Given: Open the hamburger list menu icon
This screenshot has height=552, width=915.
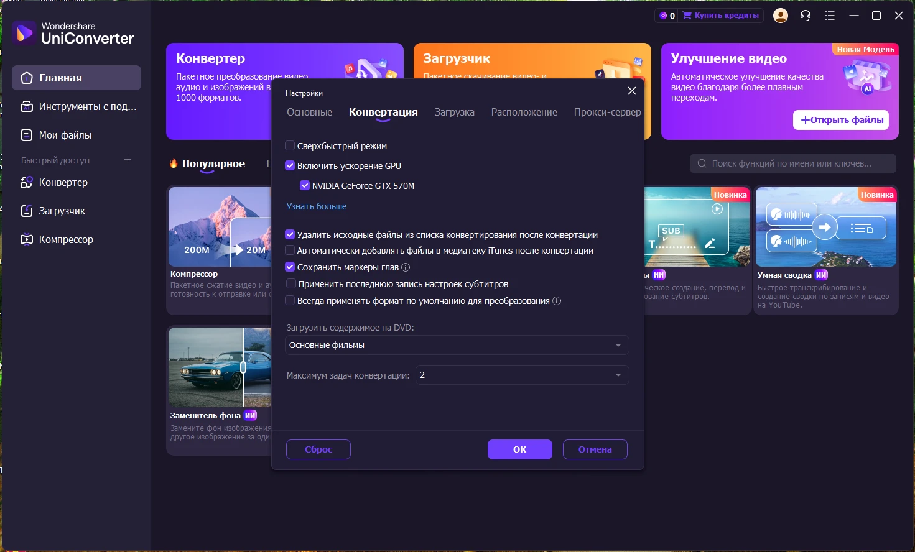Looking at the screenshot, I should point(830,16).
